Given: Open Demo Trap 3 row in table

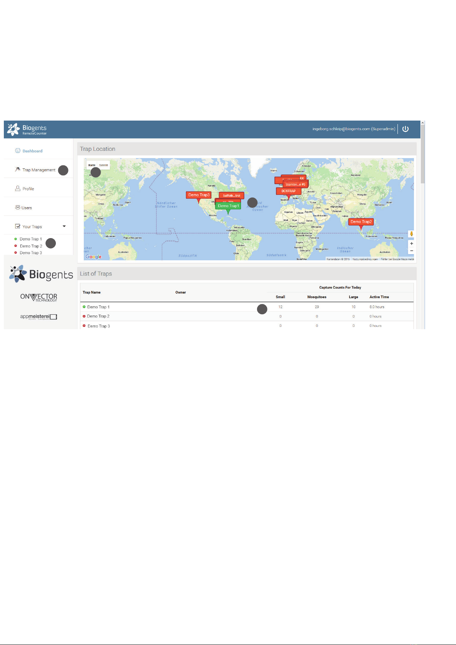Looking at the screenshot, I should pyautogui.click(x=247, y=325).
